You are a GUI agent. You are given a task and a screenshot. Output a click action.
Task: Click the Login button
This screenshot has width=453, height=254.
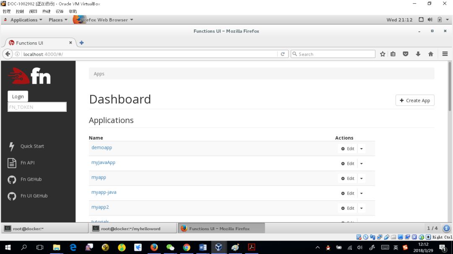[x=18, y=97]
